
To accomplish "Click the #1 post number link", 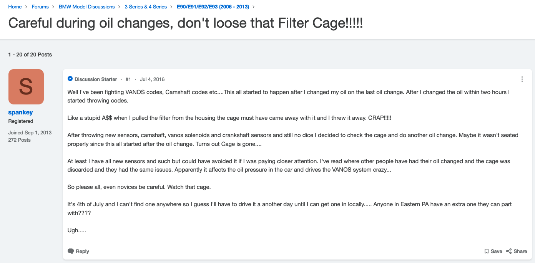I will 128,79.
